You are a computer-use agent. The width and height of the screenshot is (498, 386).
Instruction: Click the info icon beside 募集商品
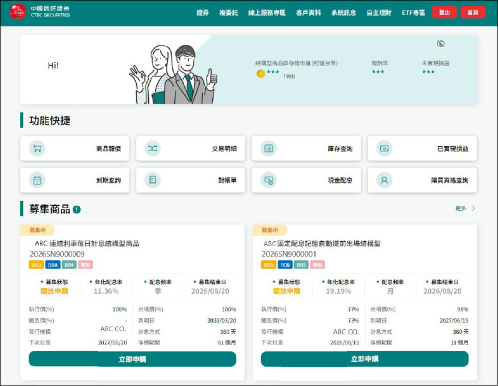(x=77, y=209)
